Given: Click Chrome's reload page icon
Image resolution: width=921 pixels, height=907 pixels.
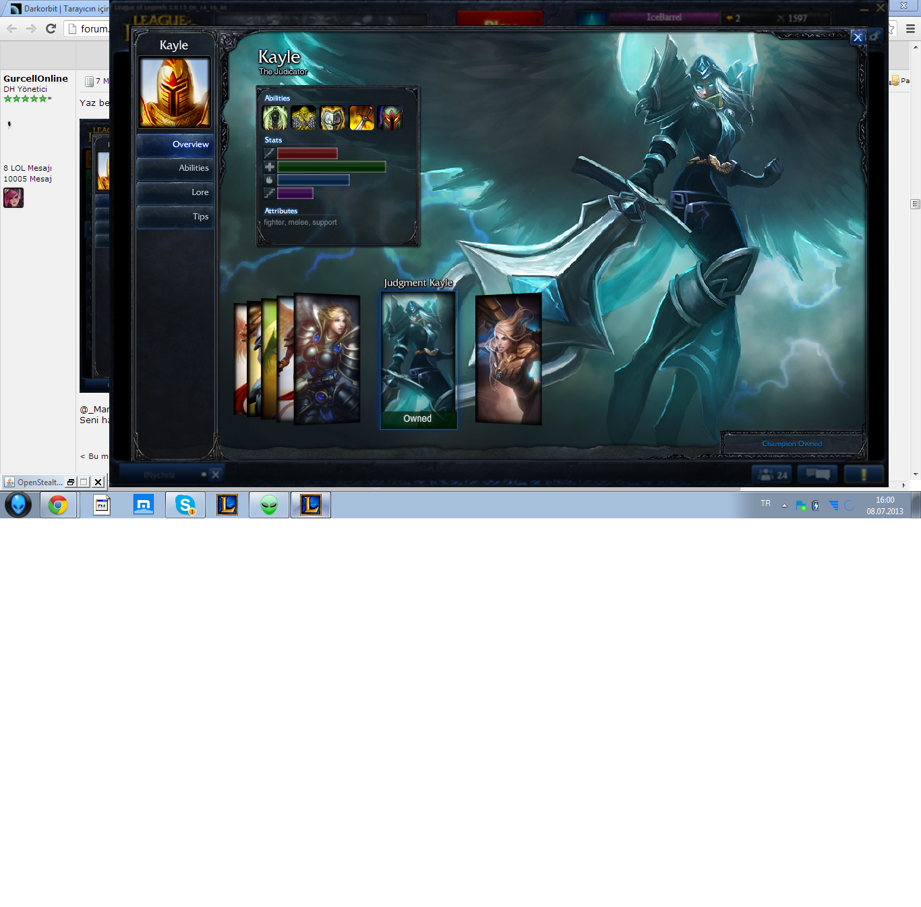Looking at the screenshot, I should point(51,28).
